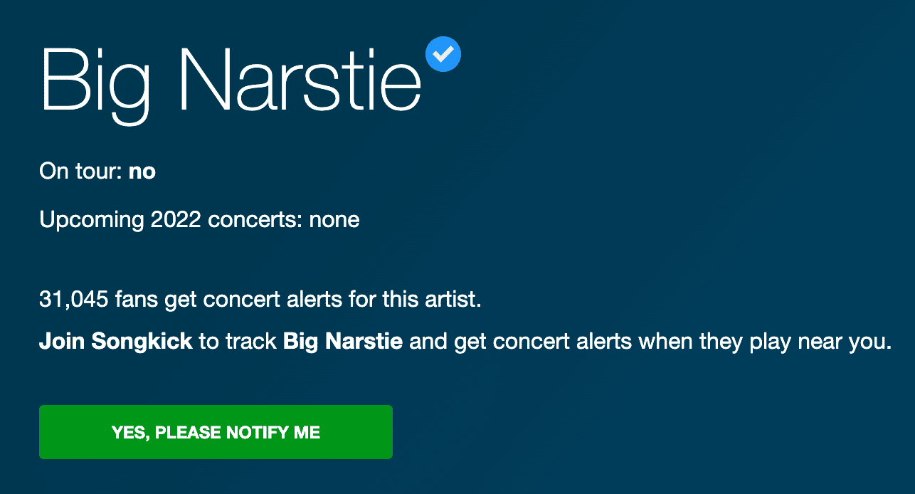Click "concert alerts for this artist" text
Screen dimensions: 915x494
[342, 300]
